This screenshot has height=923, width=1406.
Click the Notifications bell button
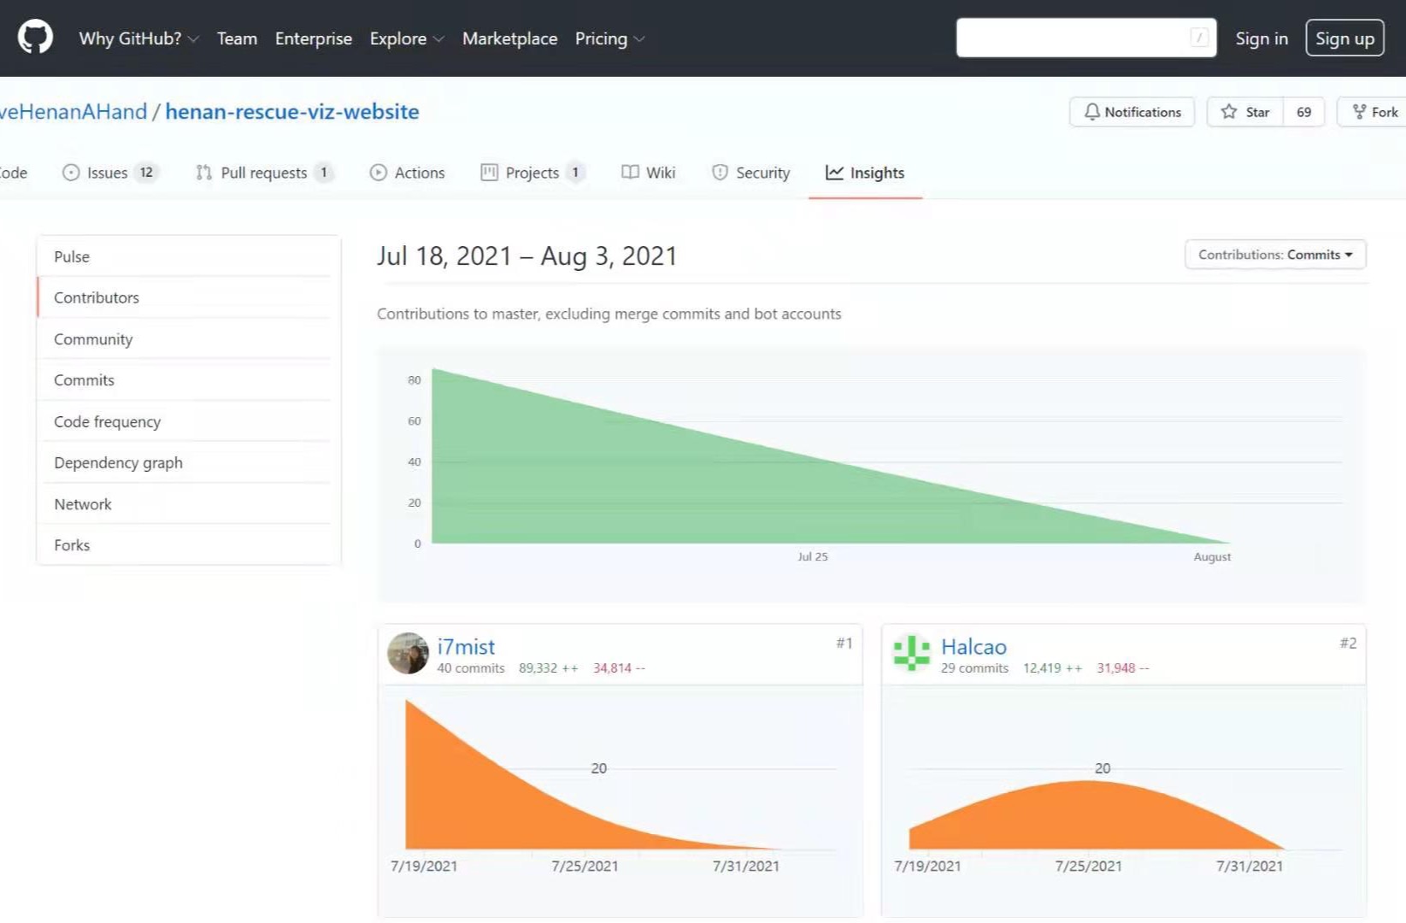click(1132, 112)
